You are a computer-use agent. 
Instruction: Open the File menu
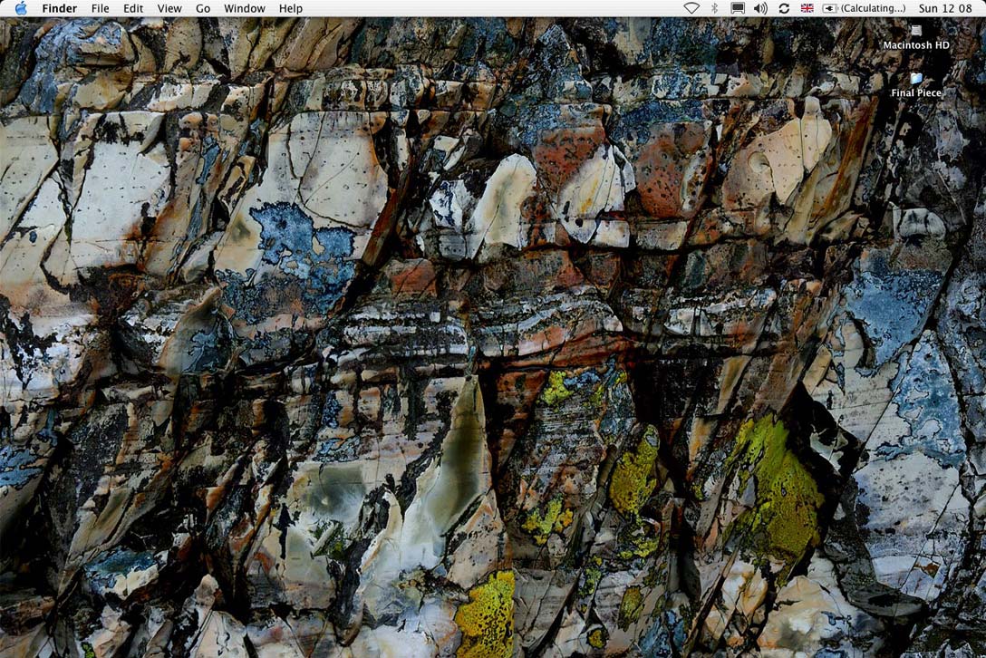(100, 8)
